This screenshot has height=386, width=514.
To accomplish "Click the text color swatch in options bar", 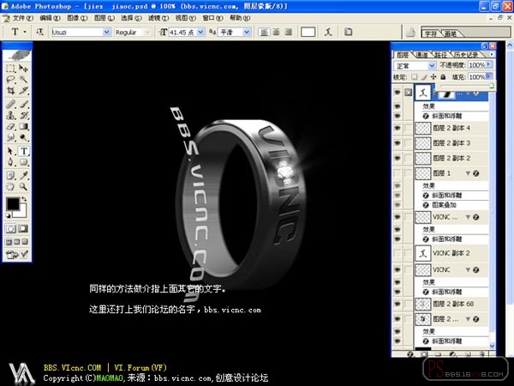I will (308, 33).
